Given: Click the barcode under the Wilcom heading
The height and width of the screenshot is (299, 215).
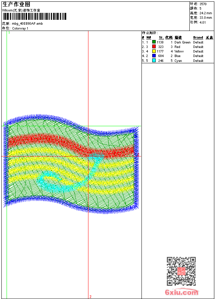Looking at the screenshot, I should 34,17.
